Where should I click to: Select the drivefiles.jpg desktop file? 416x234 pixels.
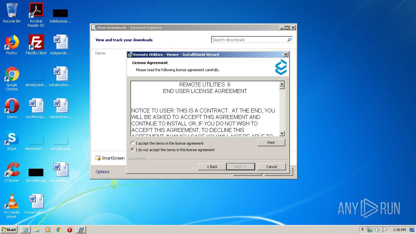[36, 175]
